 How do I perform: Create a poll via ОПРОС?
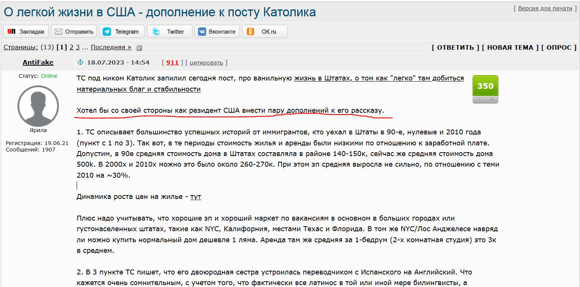click(560, 47)
